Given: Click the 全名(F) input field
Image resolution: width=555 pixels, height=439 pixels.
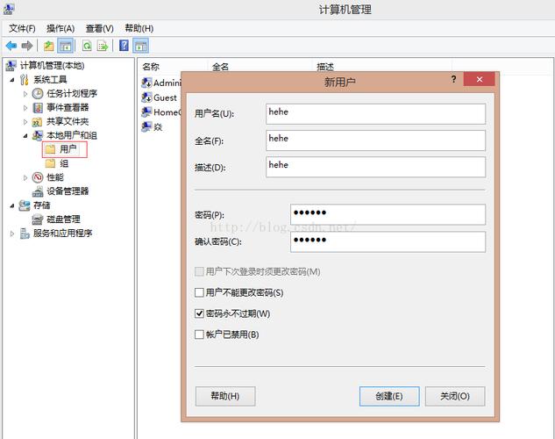Looking at the screenshot, I should point(375,140).
